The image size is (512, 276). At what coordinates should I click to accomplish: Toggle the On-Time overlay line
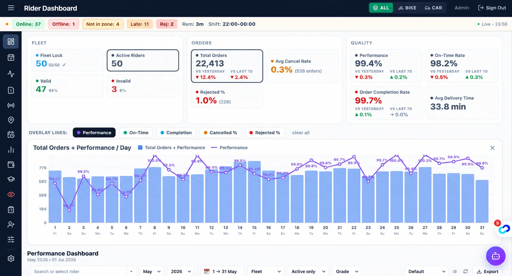136,133
